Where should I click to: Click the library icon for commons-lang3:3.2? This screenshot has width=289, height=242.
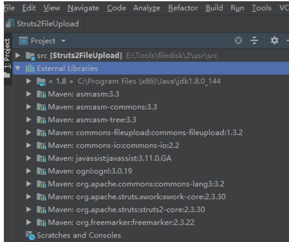41,184
